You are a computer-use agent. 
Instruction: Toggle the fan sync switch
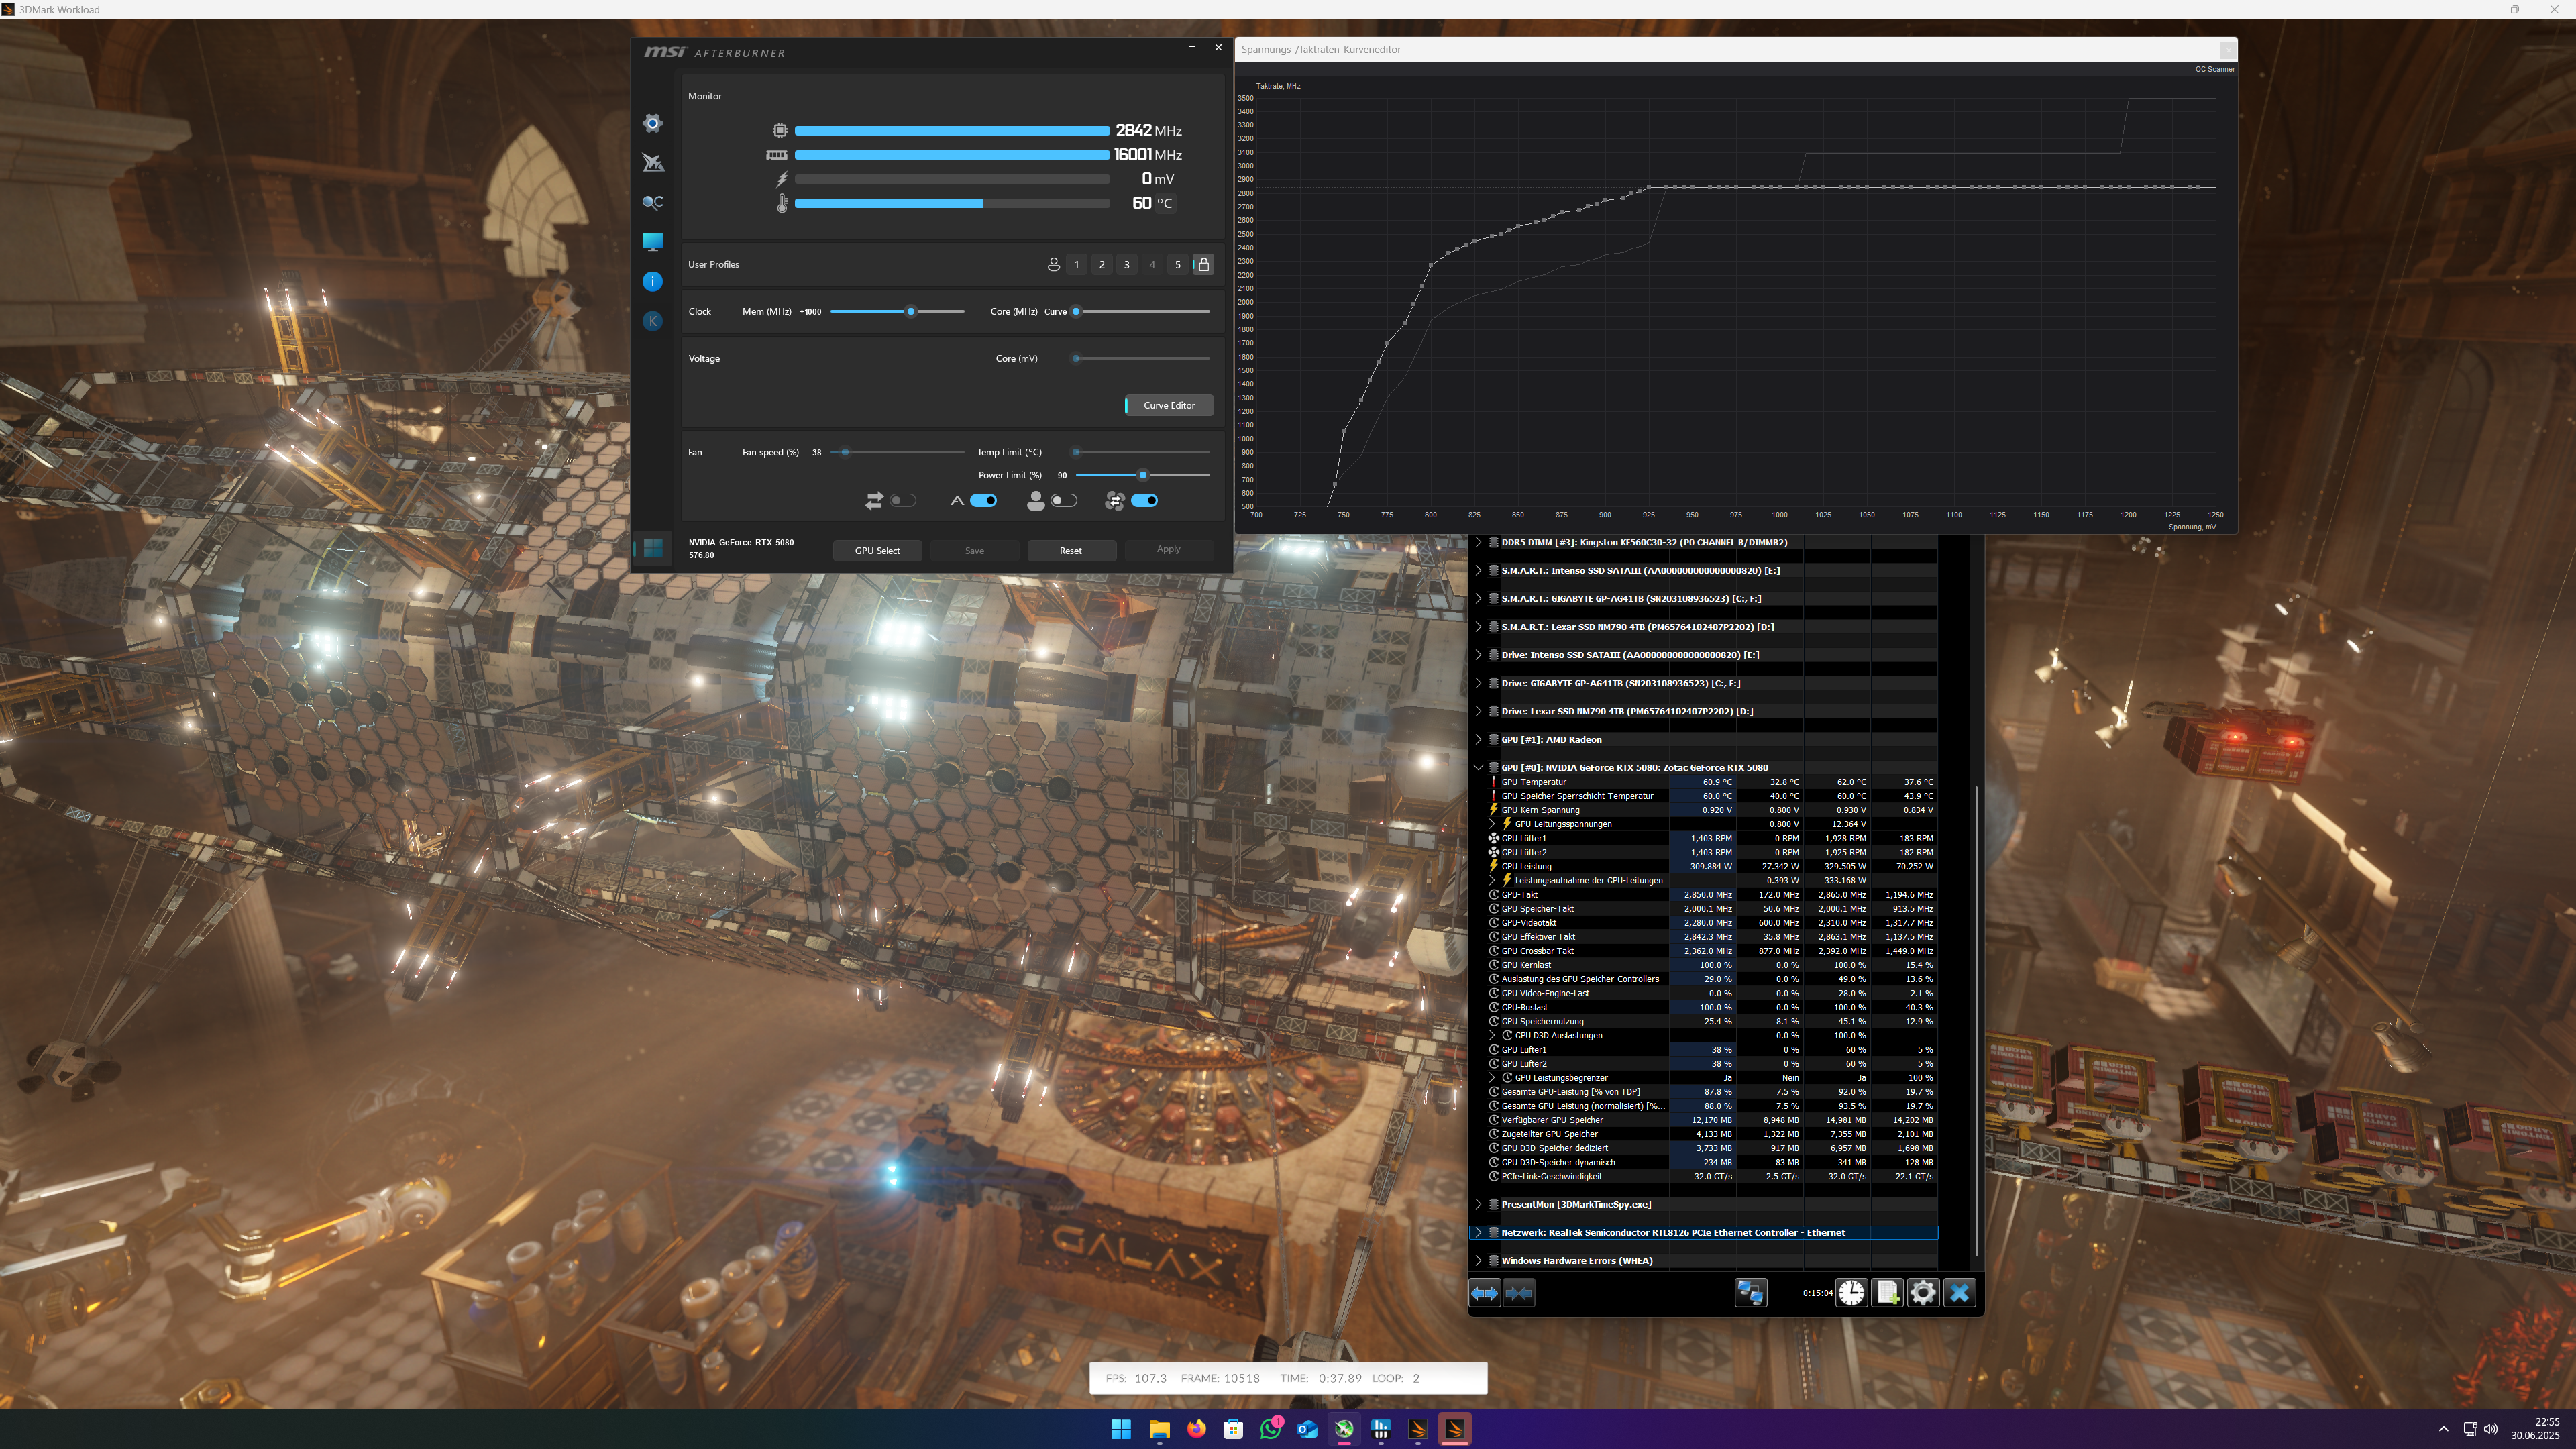pyautogui.click(x=1145, y=501)
